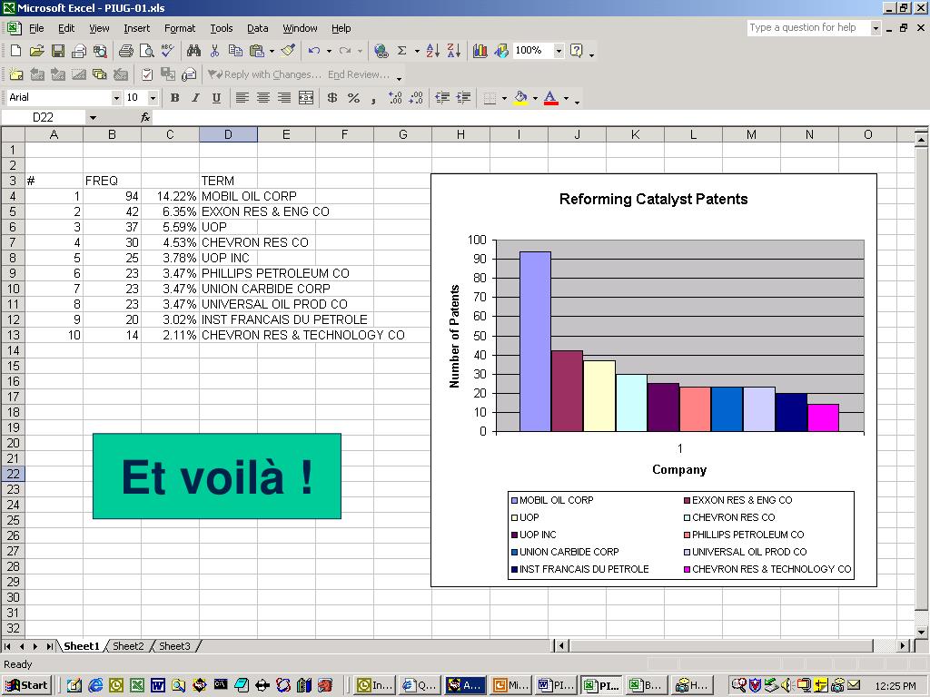The width and height of the screenshot is (930, 697).
Task: Click the Print icon
Action: point(125,51)
